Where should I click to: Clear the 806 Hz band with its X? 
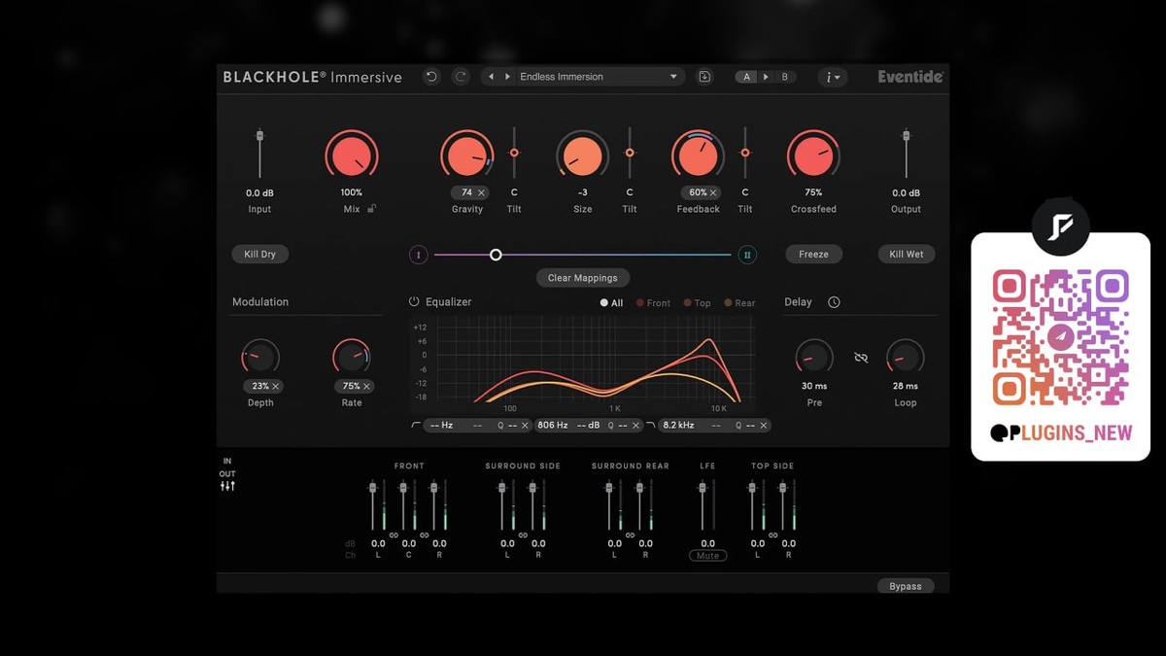pos(637,426)
